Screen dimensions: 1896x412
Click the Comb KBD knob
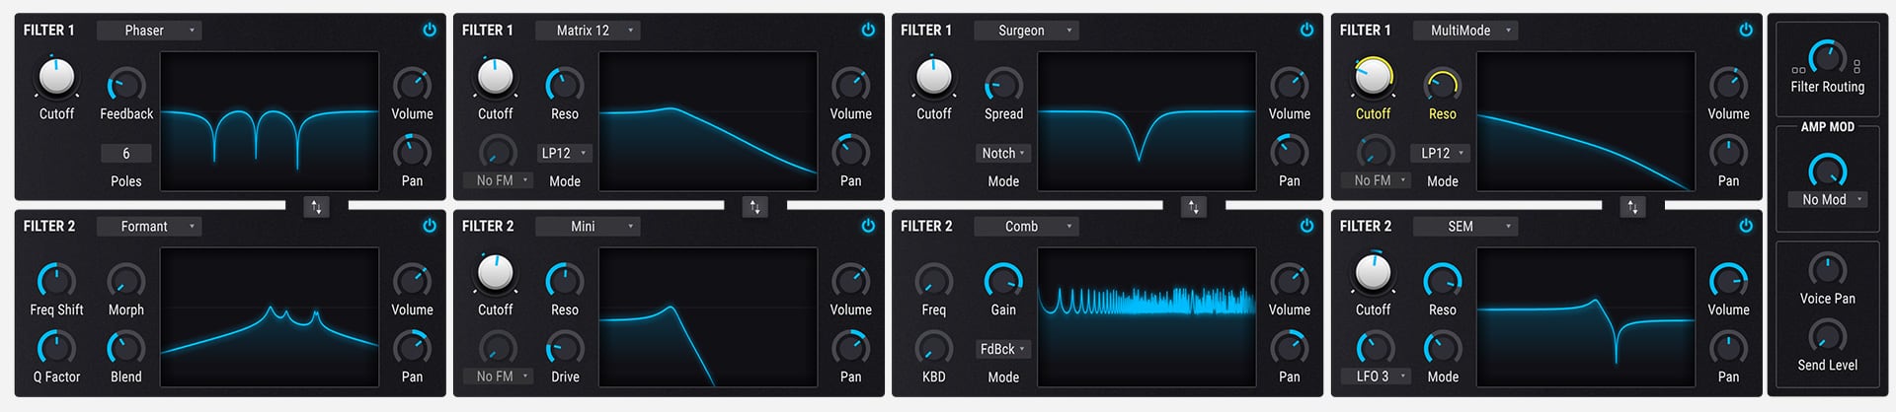click(x=933, y=347)
